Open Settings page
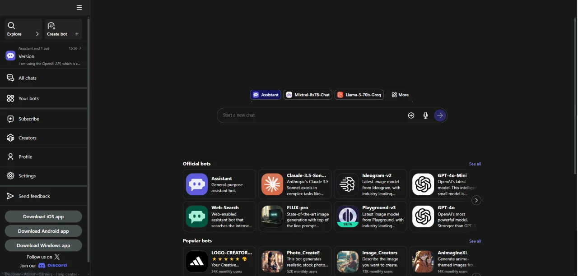The height and width of the screenshot is (276, 578). pyautogui.click(x=43, y=176)
